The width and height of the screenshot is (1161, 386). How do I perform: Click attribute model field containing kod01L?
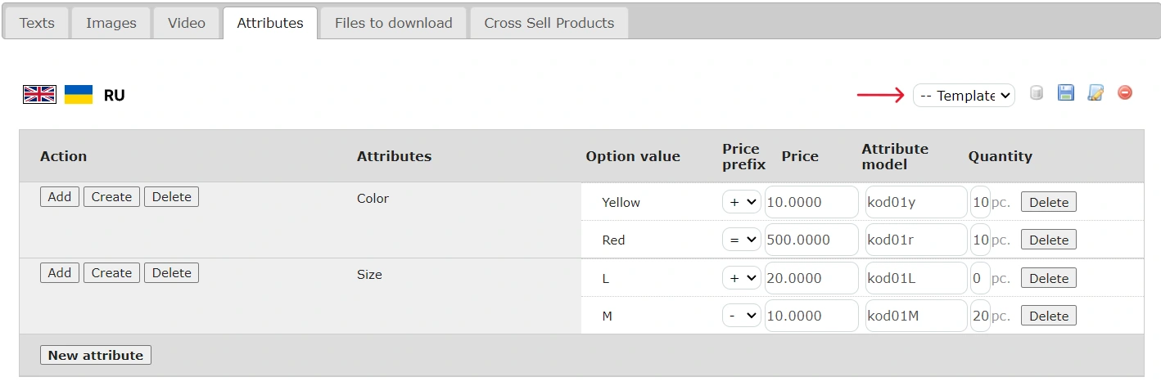(915, 278)
